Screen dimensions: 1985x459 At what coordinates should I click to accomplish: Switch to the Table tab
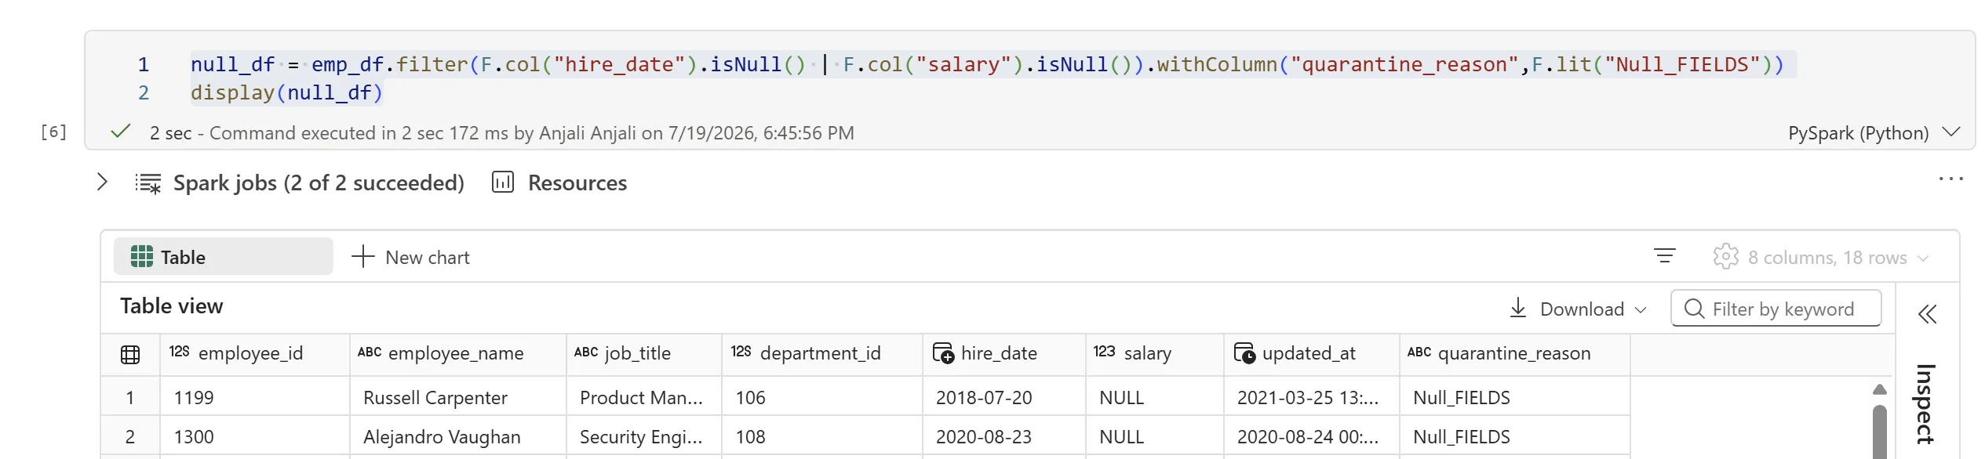[x=224, y=257]
